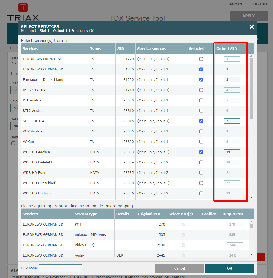Viewport: 273px width, 278px height.
Task: Click Output PID 270 field
Action: click(x=235, y=224)
